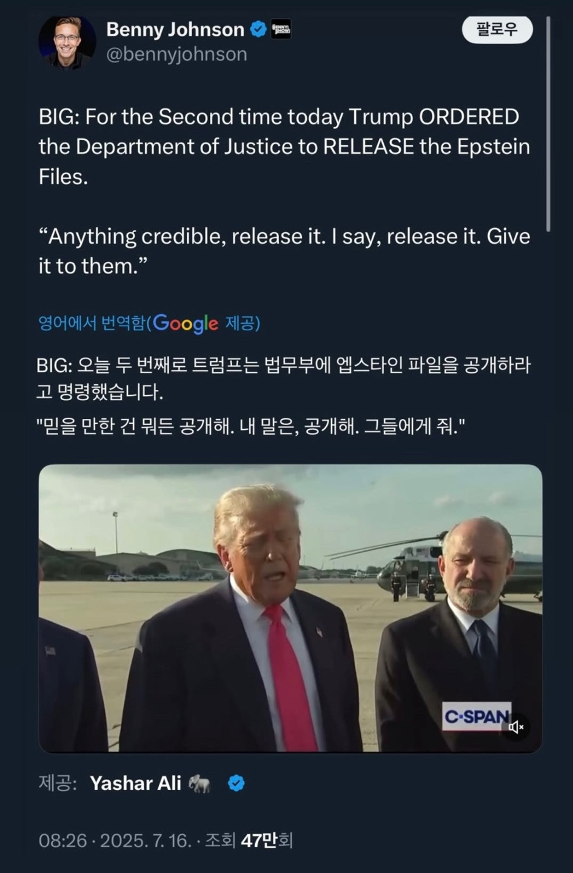This screenshot has width=573, height=873.
Task: Click the original English tweet text
Action: pyautogui.click(x=284, y=191)
